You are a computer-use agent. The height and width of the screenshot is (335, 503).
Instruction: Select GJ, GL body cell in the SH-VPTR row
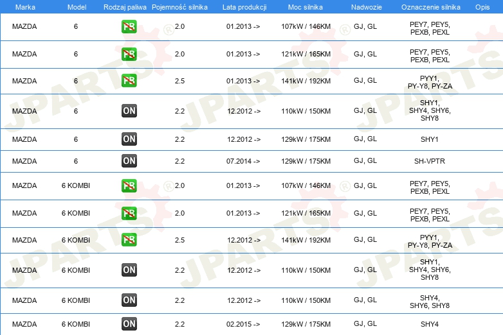pos(365,160)
